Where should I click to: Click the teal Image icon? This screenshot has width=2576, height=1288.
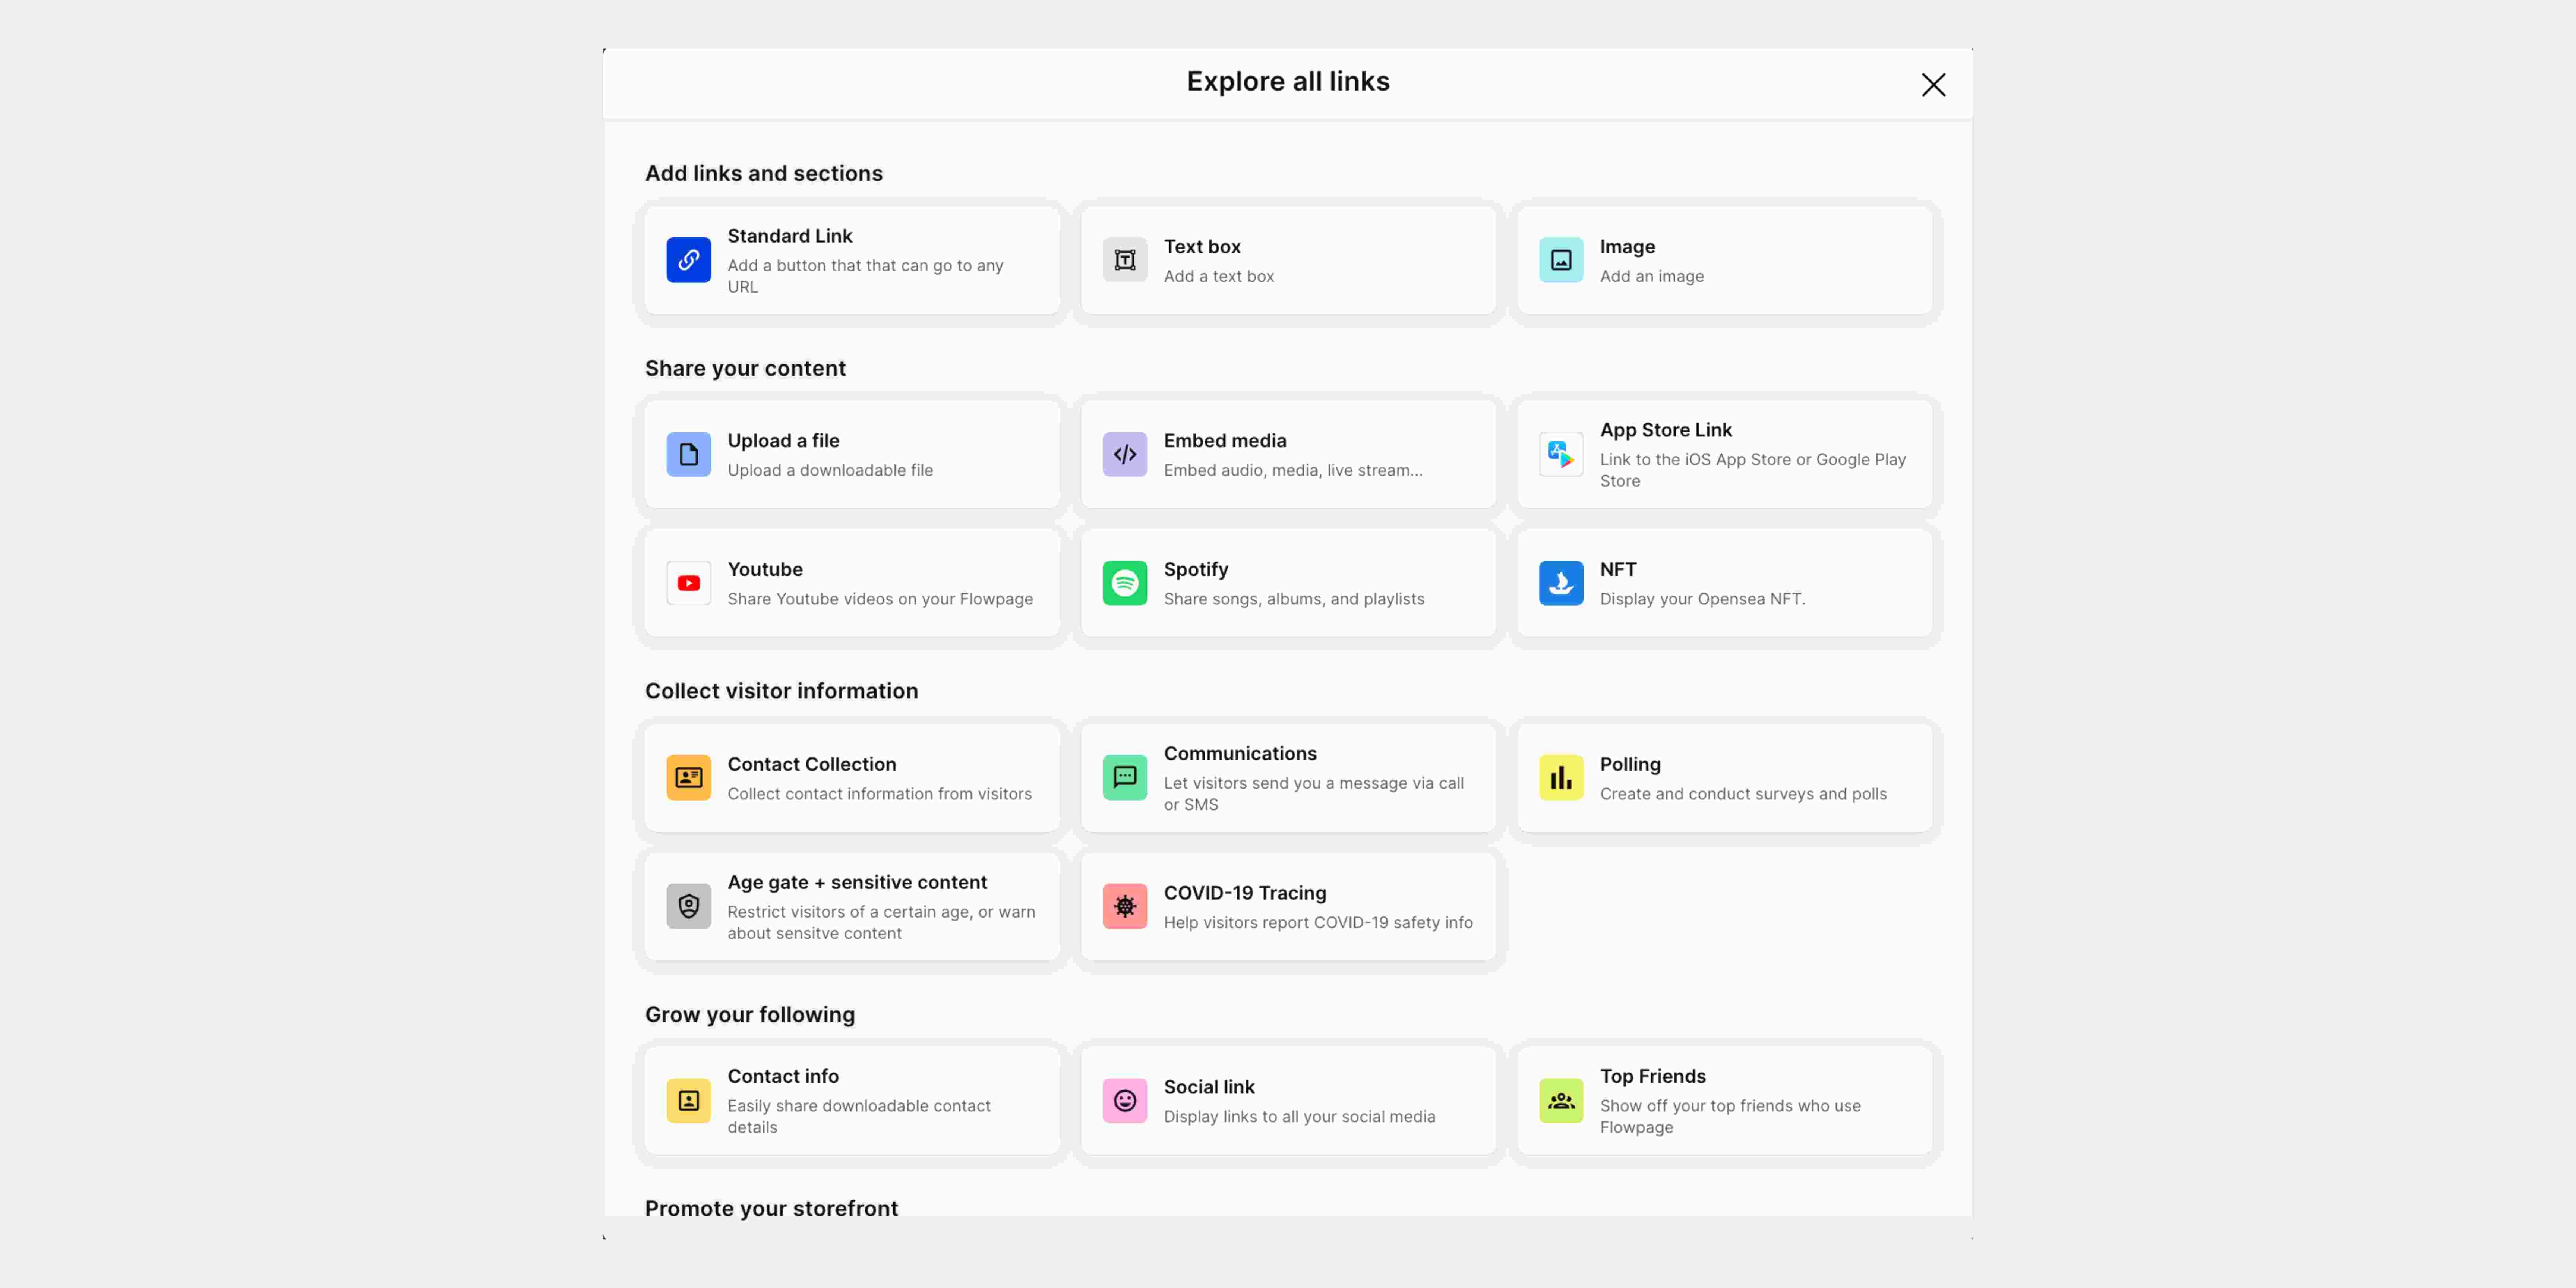1561,260
